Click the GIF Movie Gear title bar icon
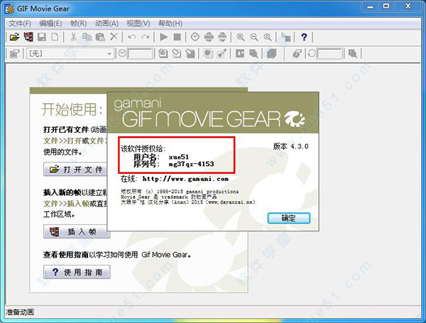This screenshot has height=323, width=426. point(9,9)
